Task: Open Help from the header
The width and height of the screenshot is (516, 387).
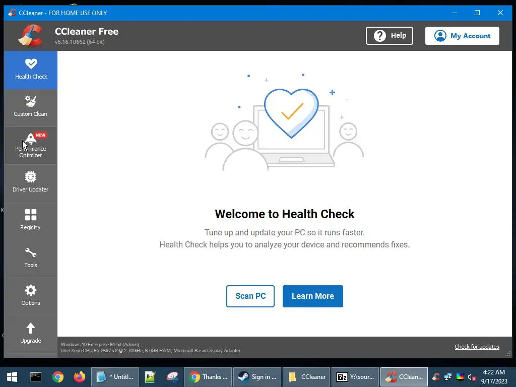Action: [x=390, y=36]
